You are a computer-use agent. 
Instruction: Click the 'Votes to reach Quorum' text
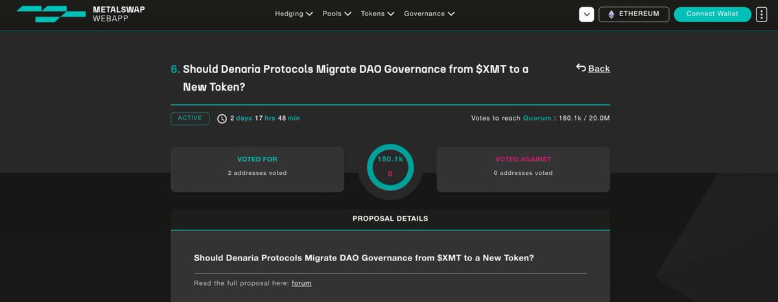pos(512,118)
